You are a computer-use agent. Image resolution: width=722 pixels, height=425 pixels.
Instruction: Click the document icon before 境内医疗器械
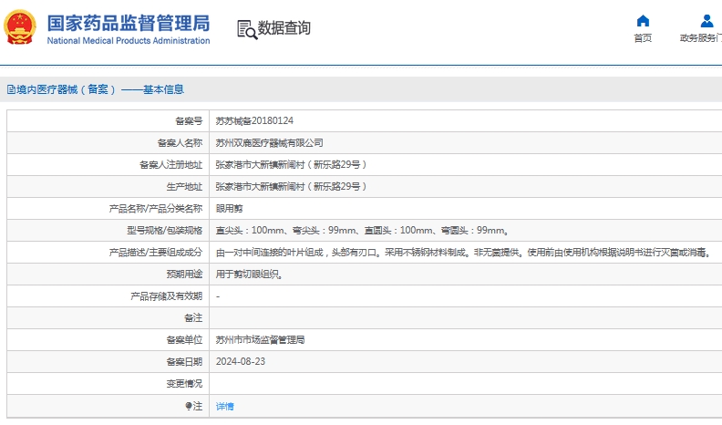click(11, 89)
